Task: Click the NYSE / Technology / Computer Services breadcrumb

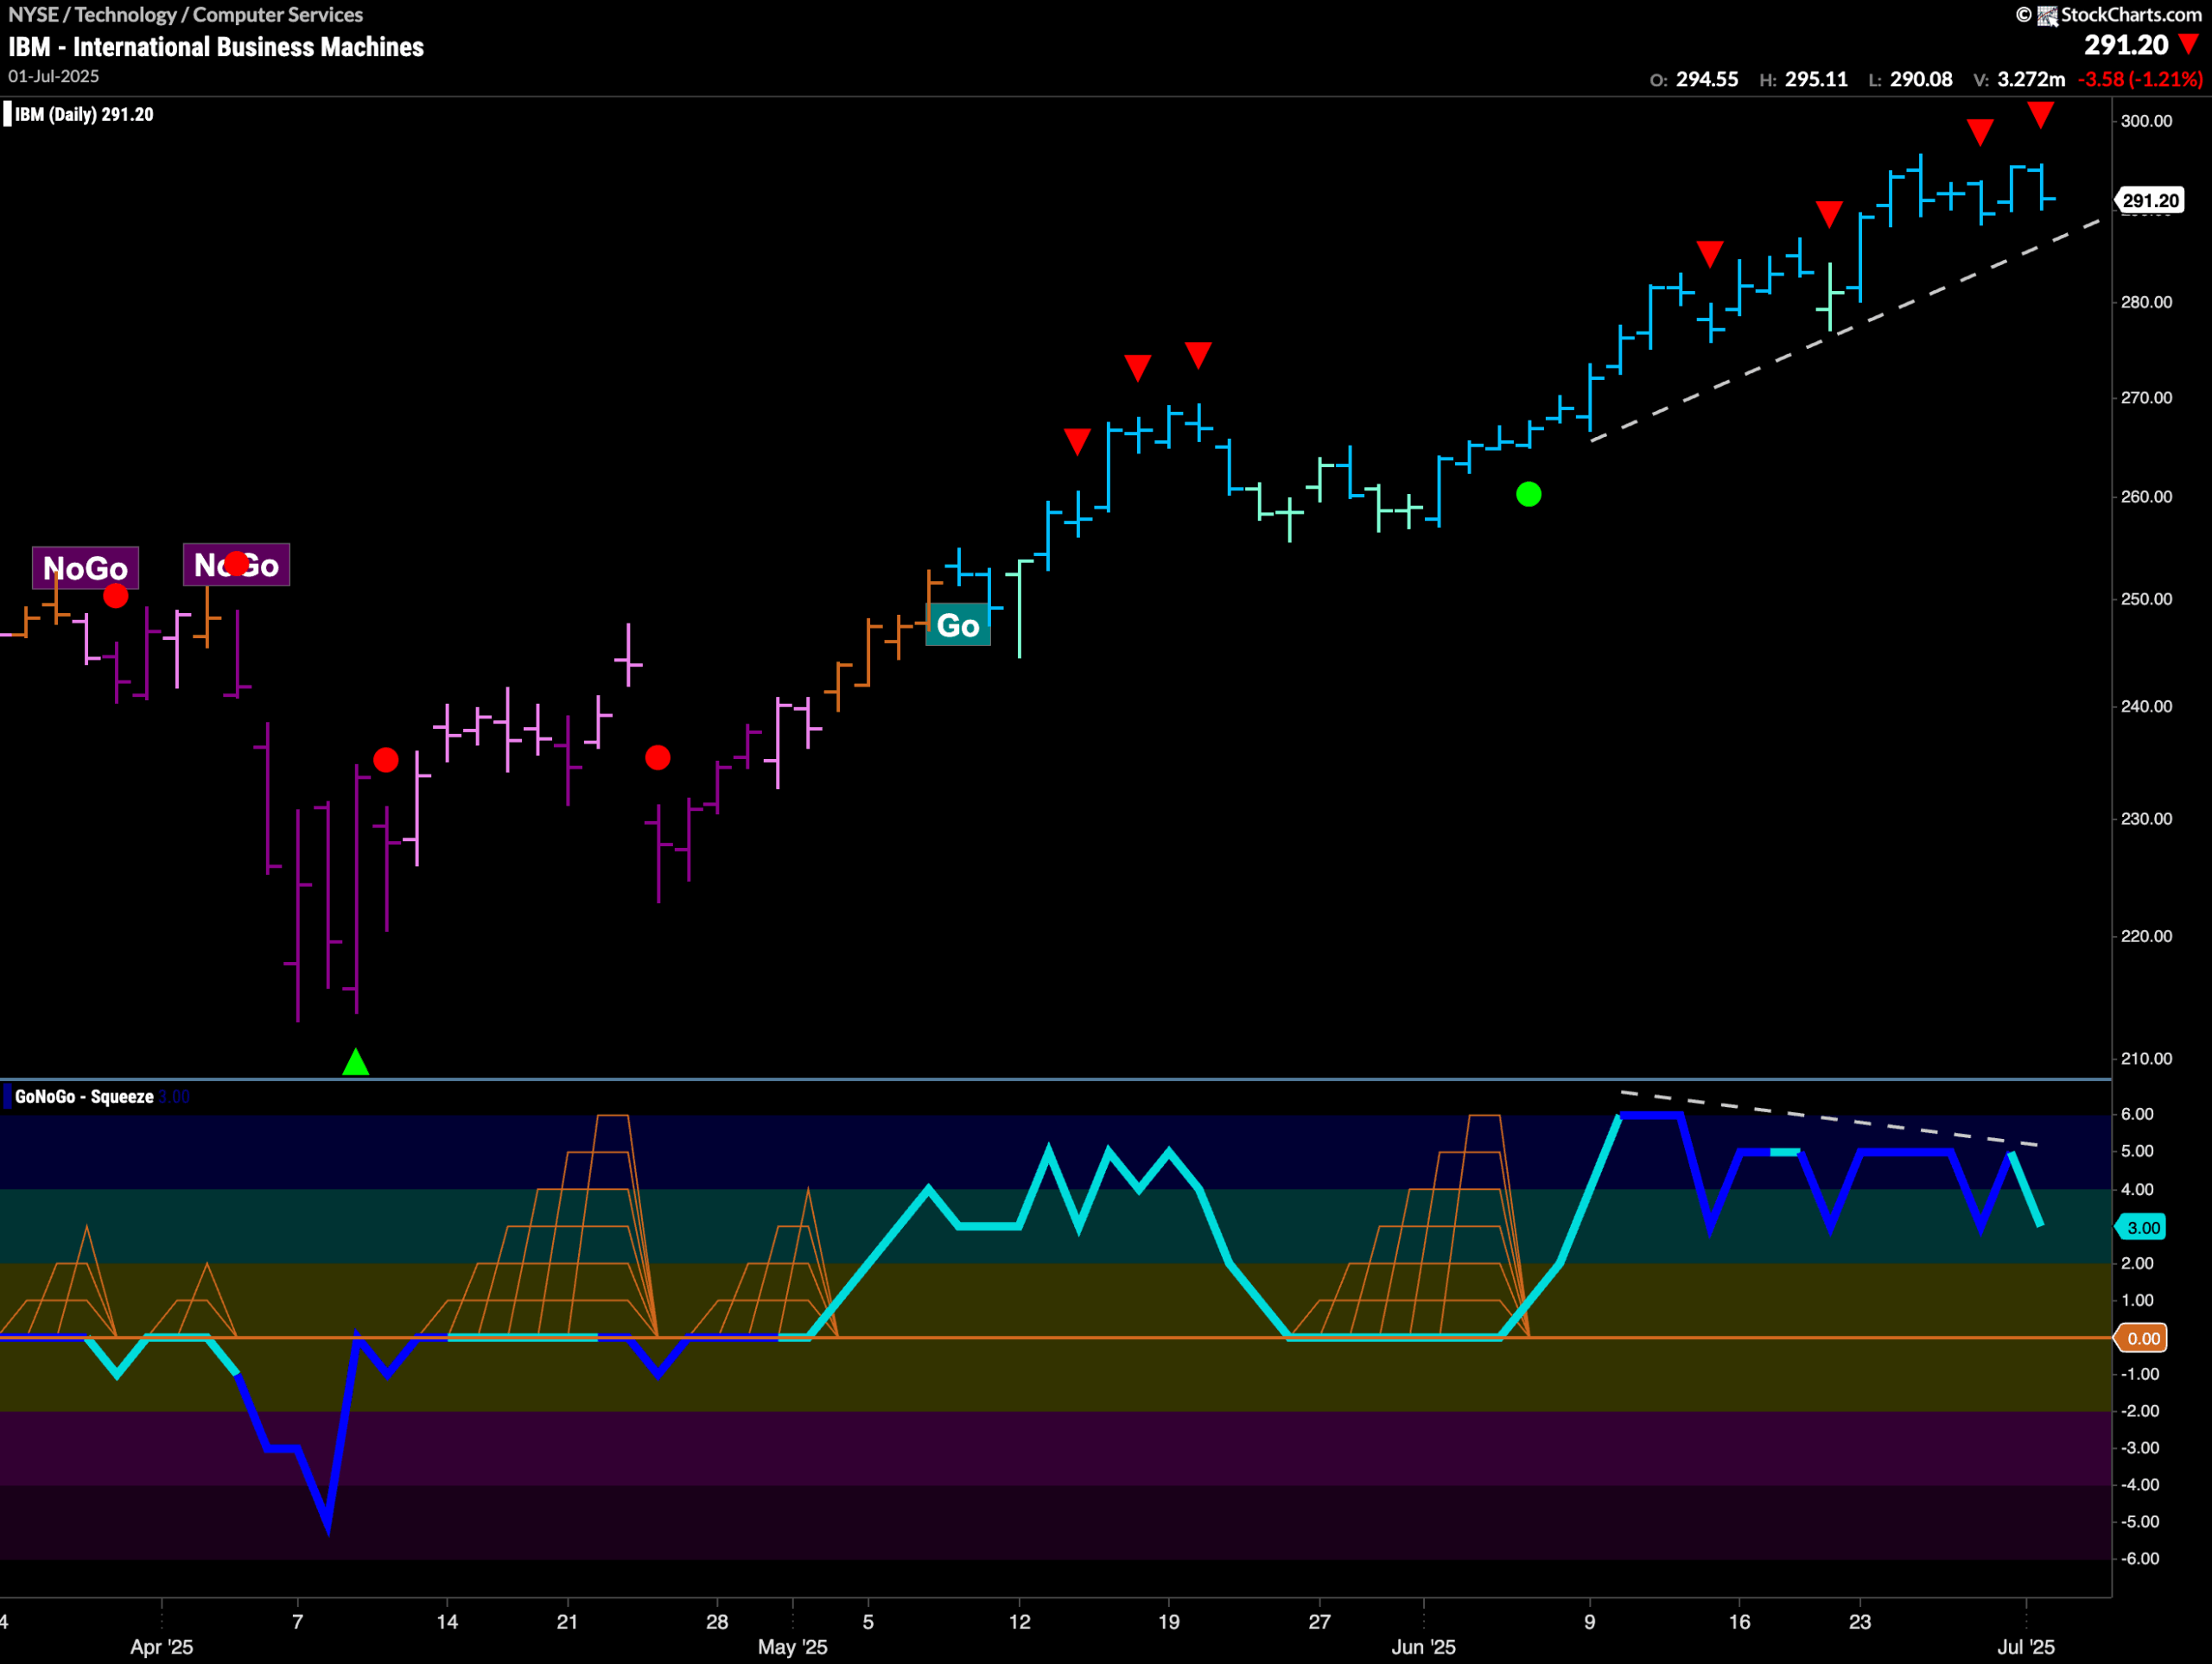Action: [185, 14]
